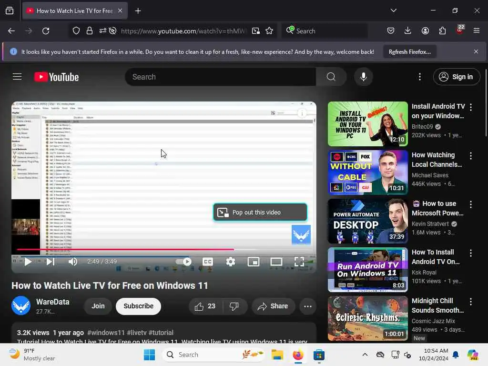Skip to next video
The width and height of the screenshot is (488, 366).
(51, 262)
